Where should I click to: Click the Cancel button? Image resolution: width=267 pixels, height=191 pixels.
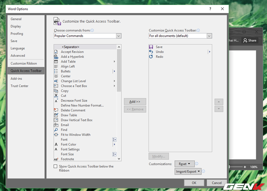coord(217,183)
